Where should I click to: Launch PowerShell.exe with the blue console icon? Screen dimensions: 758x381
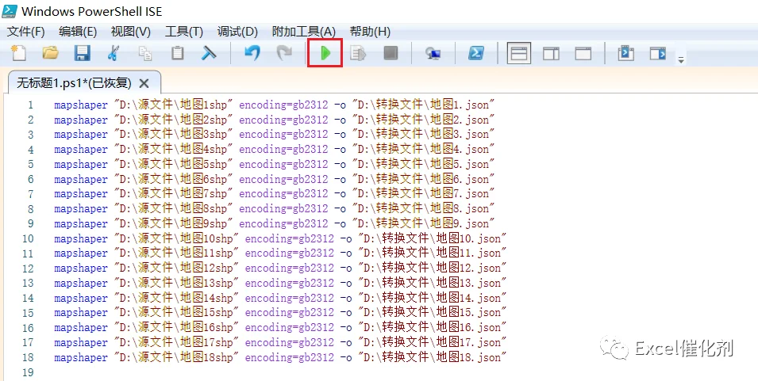point(476,52)
